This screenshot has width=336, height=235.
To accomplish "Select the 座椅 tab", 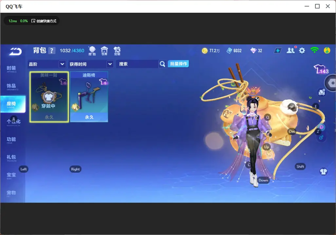I will [x=13, y=104].
